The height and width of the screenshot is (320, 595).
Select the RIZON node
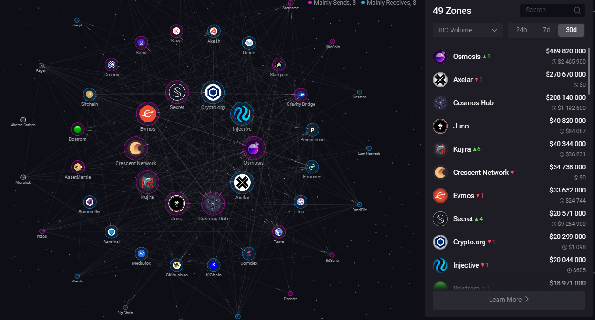coord(42,231)
